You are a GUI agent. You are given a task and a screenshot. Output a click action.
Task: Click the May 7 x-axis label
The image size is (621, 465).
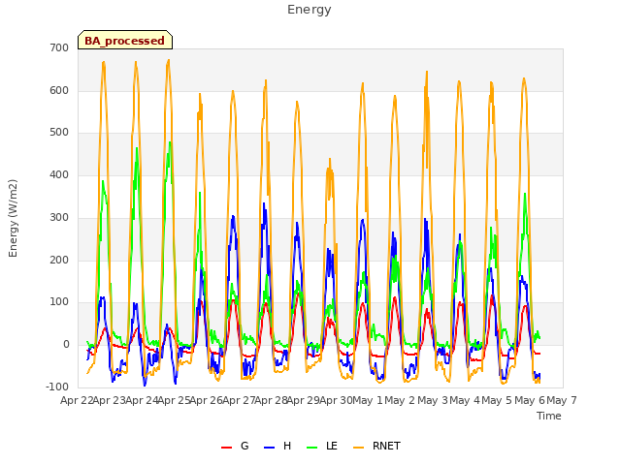562,400
